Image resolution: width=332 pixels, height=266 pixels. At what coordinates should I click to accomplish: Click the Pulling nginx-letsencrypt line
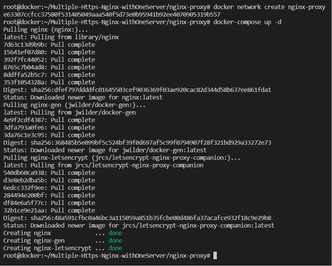pos(122,158)
